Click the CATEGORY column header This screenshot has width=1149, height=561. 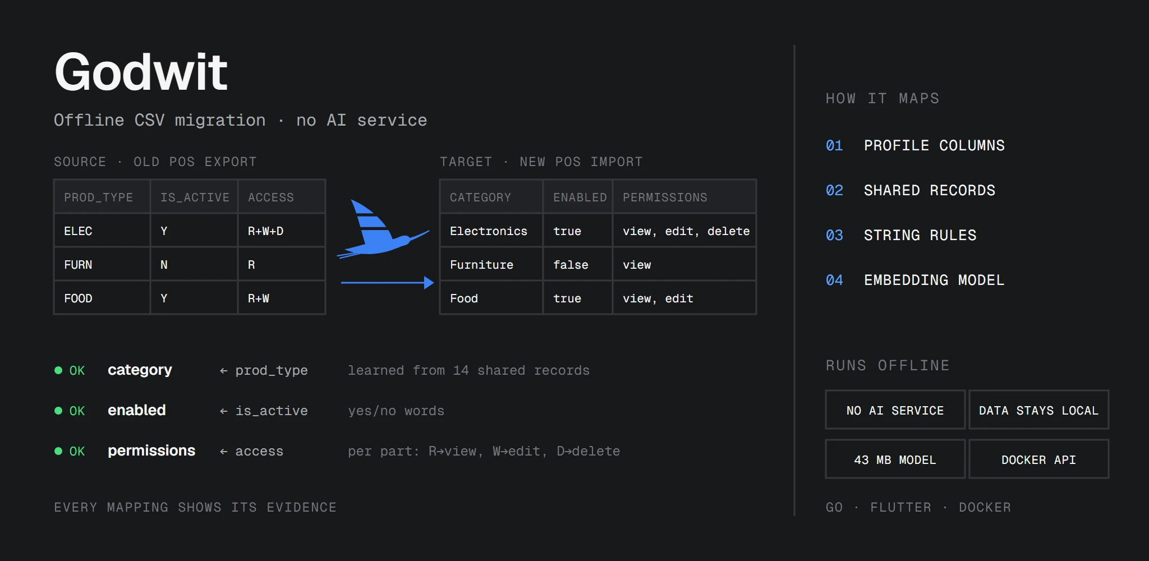pyautogui.click(x=491, y=197)
